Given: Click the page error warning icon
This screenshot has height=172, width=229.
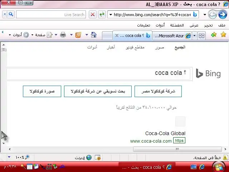Looking at the screenshot, I should click(225, 158).
